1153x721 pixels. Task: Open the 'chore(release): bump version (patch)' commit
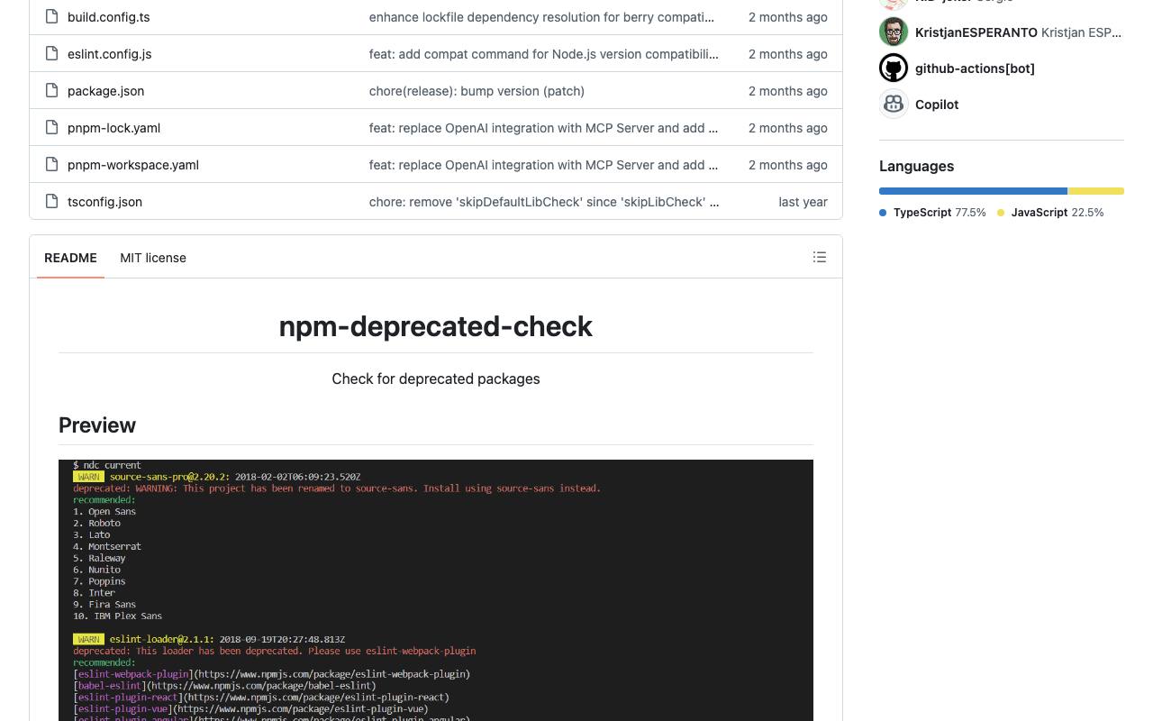pyautogui.click(x=477, y=91)
